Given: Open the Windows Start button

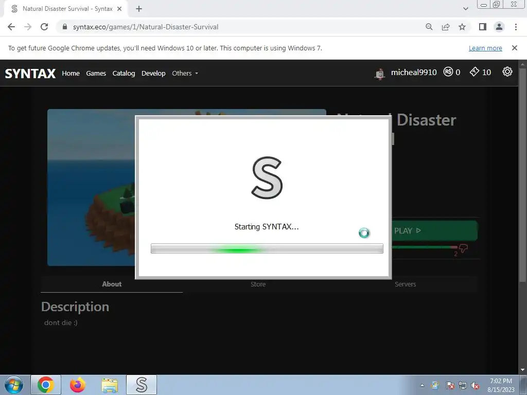Looking at the screenshot, I should (x=13, y=385).
